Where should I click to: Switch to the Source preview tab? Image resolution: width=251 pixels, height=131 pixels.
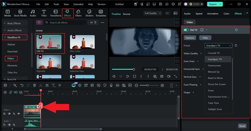126,14
